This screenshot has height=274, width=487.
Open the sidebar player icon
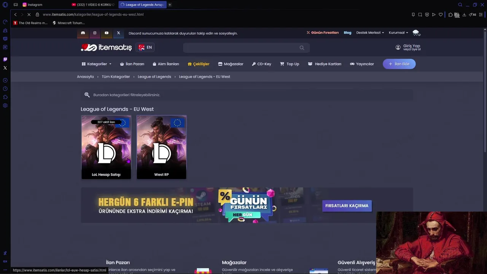click(5, 80)
